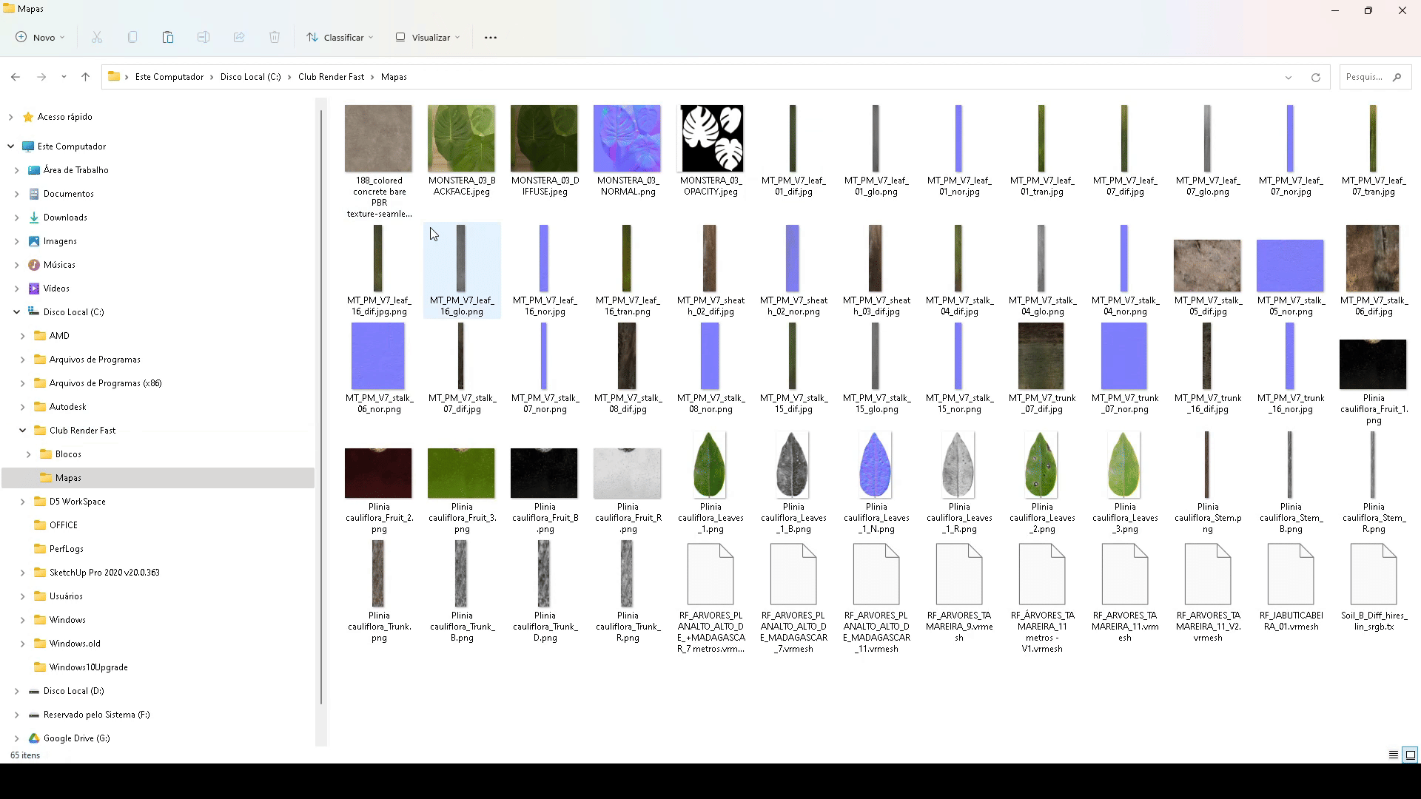Go up one folder level
The width and height of the screenshot is (1421, 799).
[86, 77]
